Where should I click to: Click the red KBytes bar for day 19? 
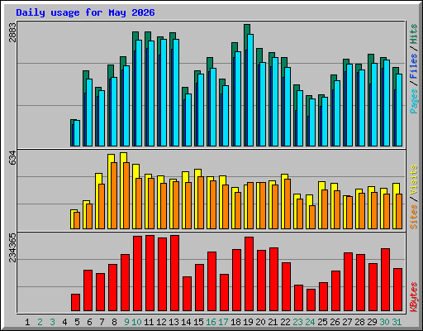(250, 274)
